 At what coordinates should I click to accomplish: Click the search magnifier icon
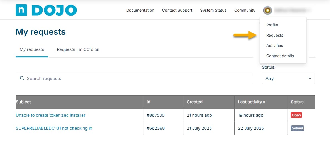coord(22,78)
